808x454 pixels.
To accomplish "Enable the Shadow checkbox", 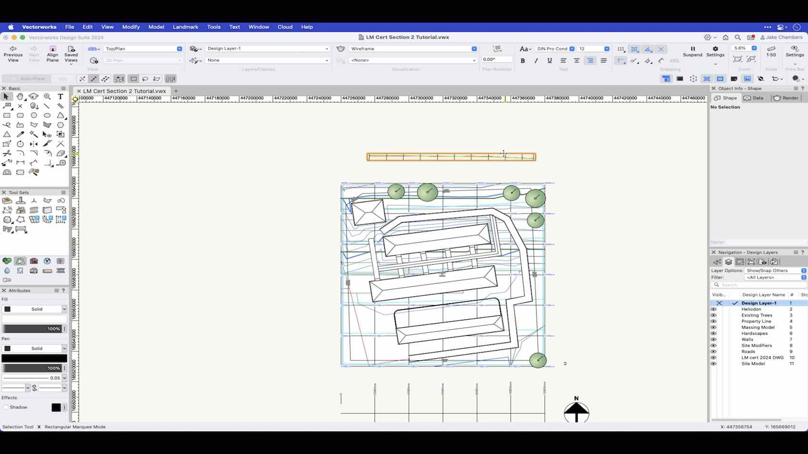I will (6, 407).
